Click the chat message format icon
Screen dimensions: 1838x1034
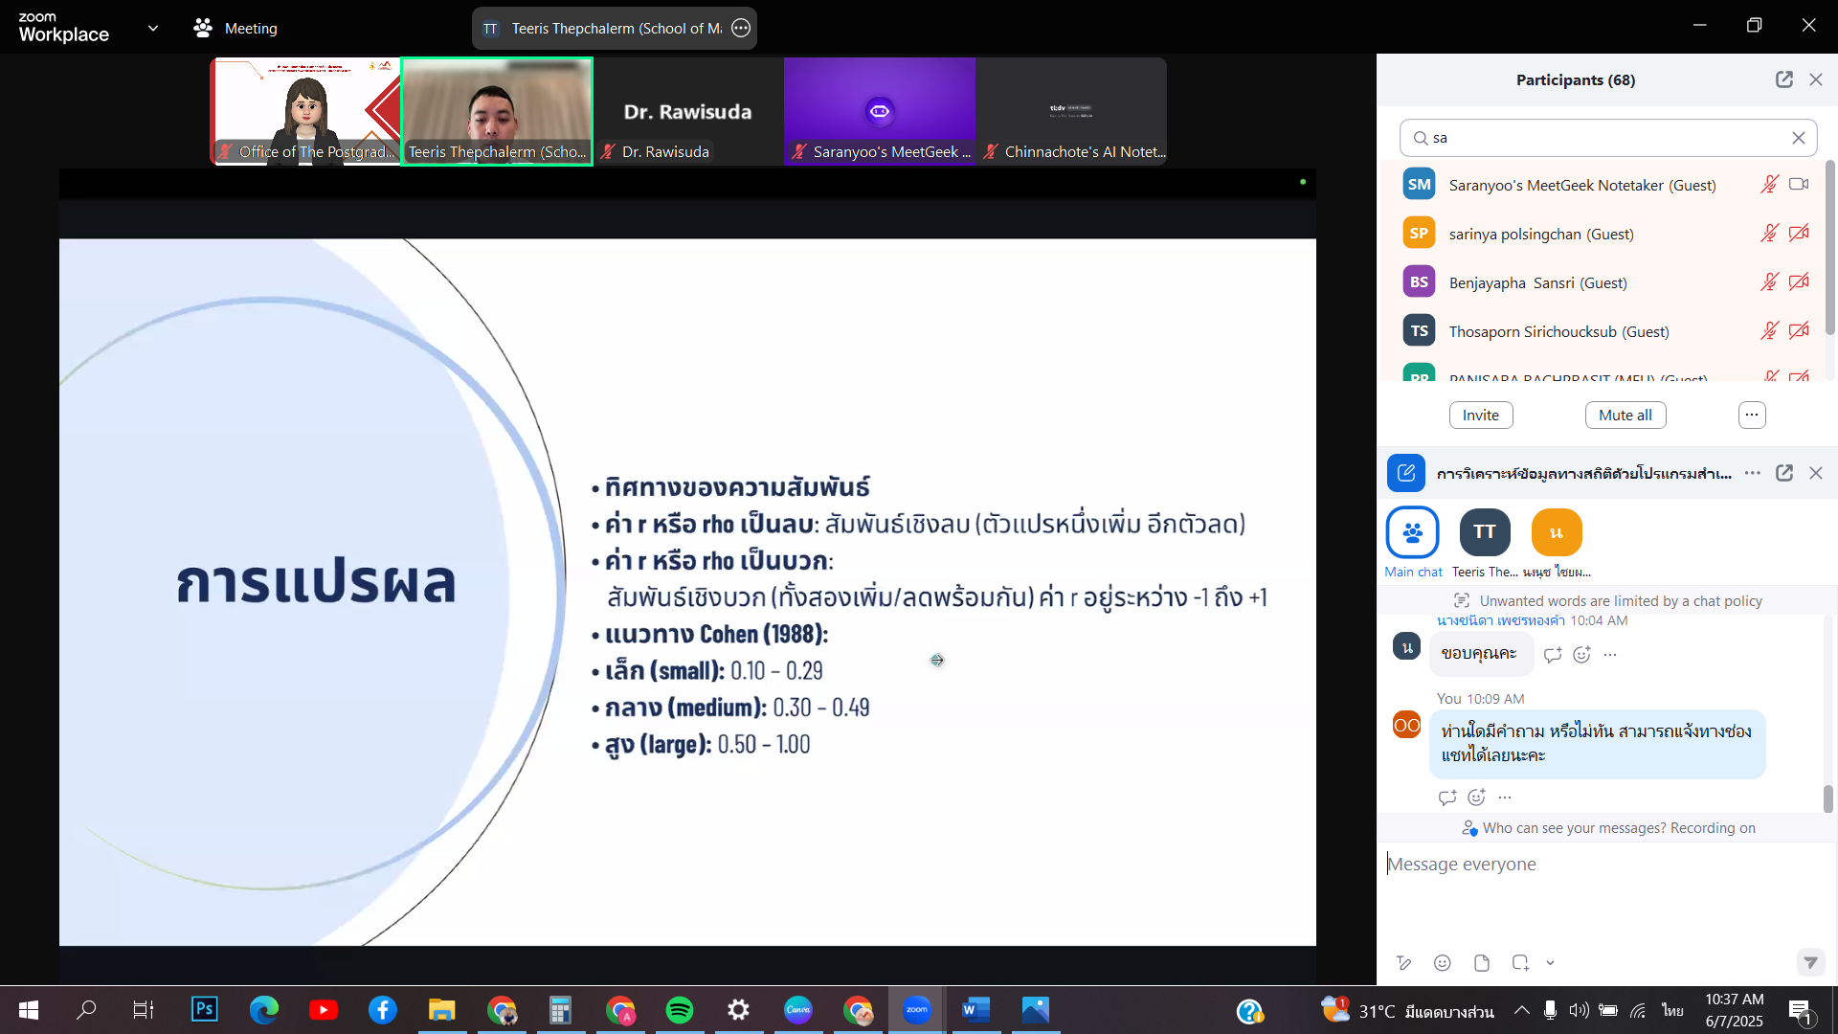[x=1403, y=963]
